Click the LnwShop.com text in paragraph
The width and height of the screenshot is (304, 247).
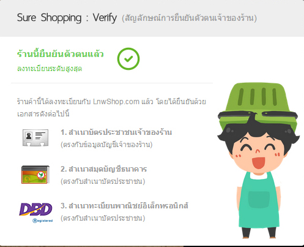pyautogui.click(x=116, y=102)
